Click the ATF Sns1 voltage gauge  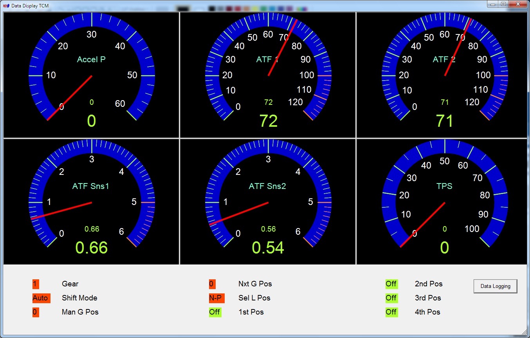92,202
